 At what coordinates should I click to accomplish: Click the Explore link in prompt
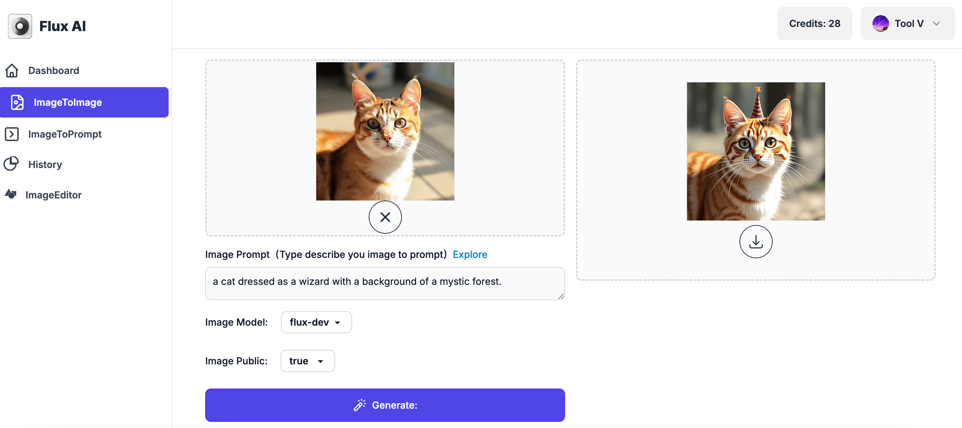coord(470,254)
